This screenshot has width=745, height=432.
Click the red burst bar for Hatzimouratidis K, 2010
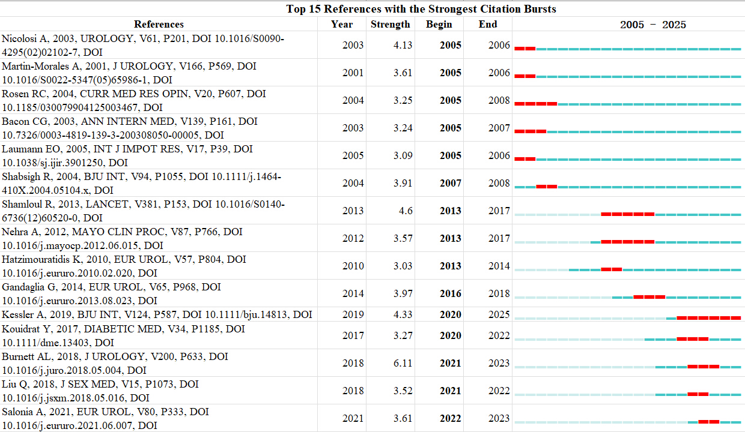point(612,269)
